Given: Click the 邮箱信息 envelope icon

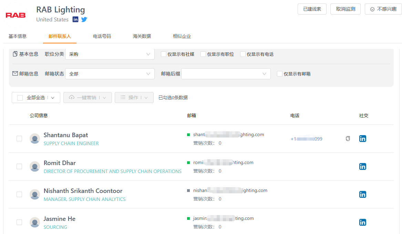Looking at the screenshot, I should pyautogui.click(x=15, y=74).
